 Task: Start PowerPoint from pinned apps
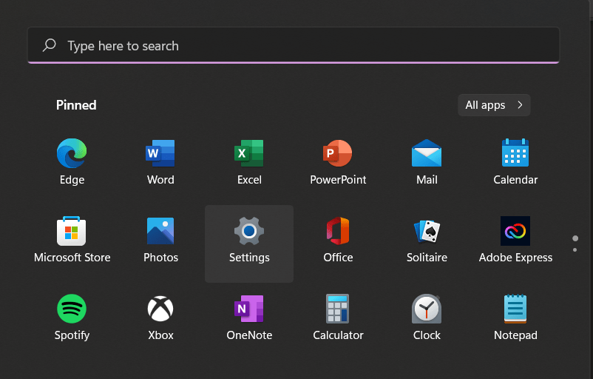(x=338, y=154)
